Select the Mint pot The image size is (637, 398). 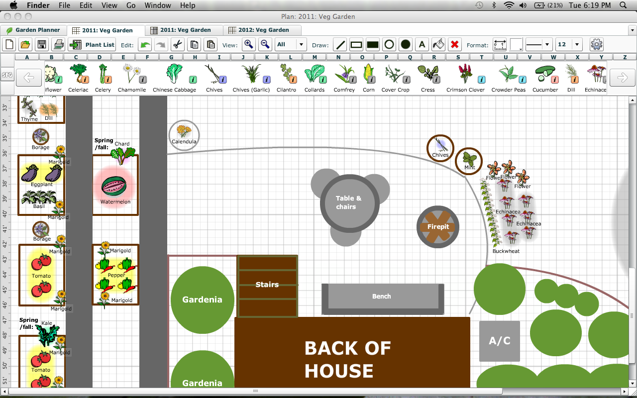click(469, 161)
